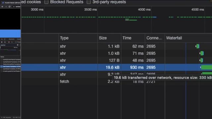
Task: Click the 3000 ms timeline marker
Action: point(37,10)
